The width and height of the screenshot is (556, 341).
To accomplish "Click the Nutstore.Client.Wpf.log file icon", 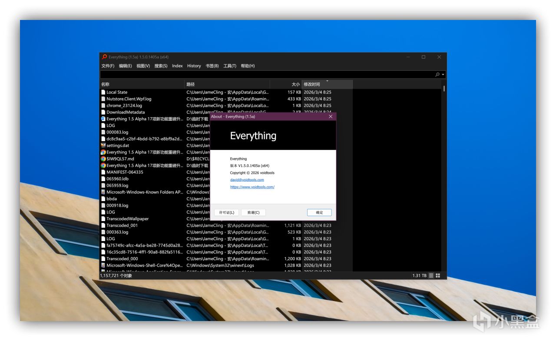I will (x=103, y=99).
